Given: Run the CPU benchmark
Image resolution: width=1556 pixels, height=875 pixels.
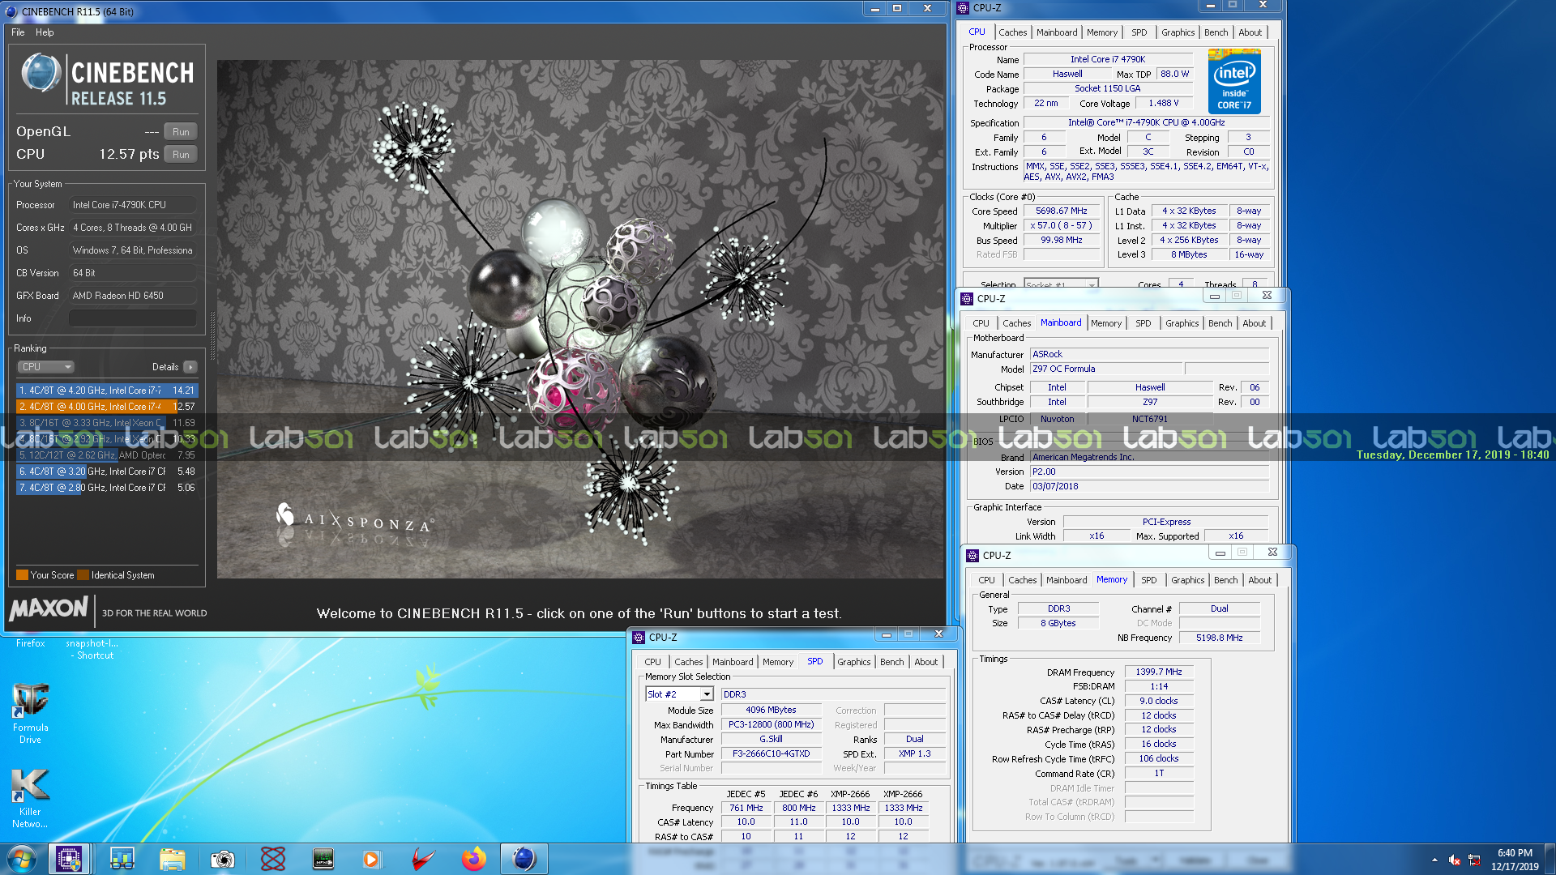Looking at the screenshot, I should coord(181,154).
